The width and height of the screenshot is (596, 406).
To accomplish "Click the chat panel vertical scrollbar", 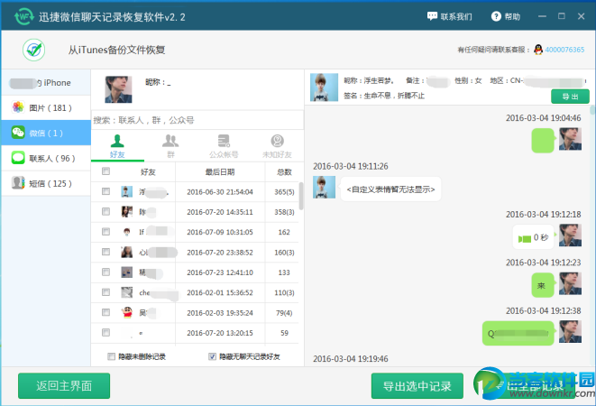I will (x=592, y=110).
